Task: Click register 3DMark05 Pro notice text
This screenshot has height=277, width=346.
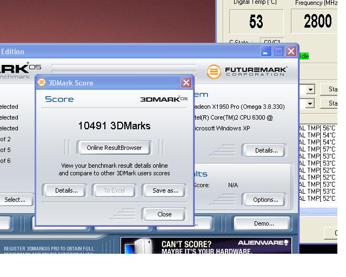Action: [x=49, y=250]
